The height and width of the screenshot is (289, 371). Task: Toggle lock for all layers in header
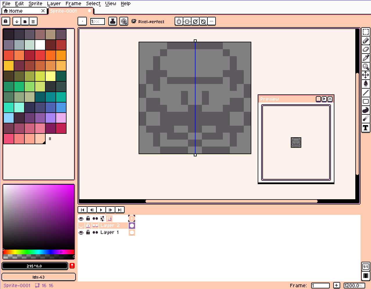coord(88,219)
